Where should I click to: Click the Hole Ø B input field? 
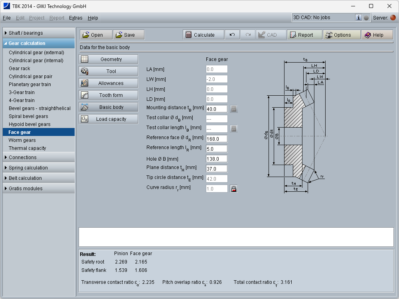tap(217, 159)
